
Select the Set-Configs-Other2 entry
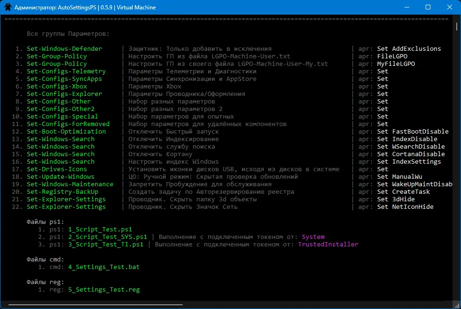point(61,109)
